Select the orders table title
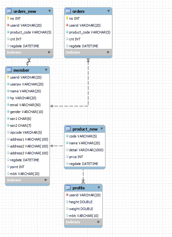This screenshot has width=172, height=237. 78,12
